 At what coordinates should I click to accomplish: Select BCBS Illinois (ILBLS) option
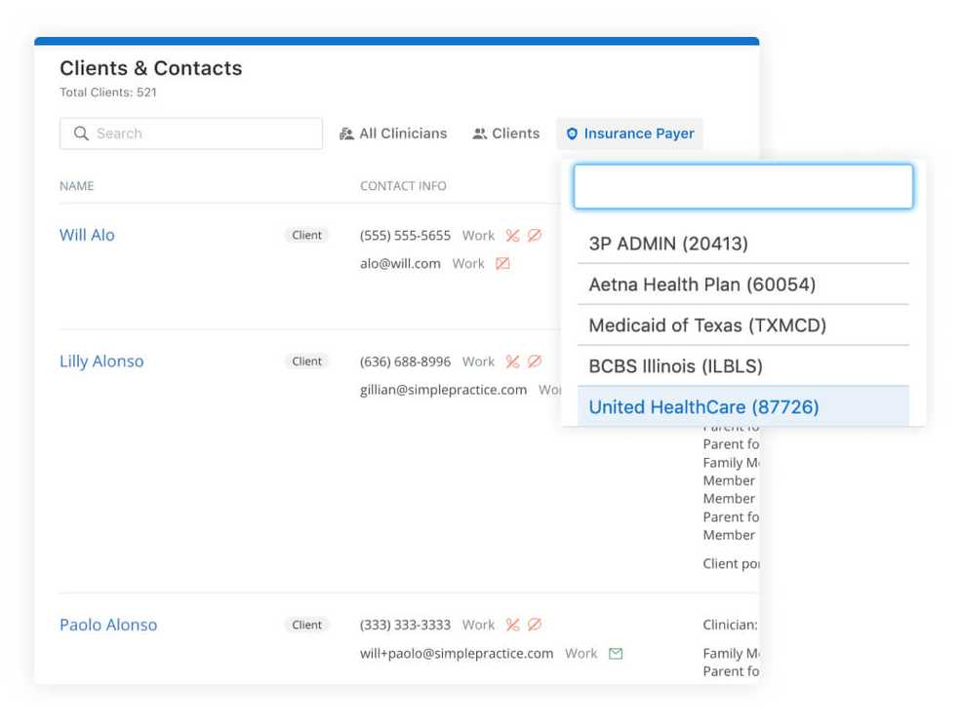point(742,366)
